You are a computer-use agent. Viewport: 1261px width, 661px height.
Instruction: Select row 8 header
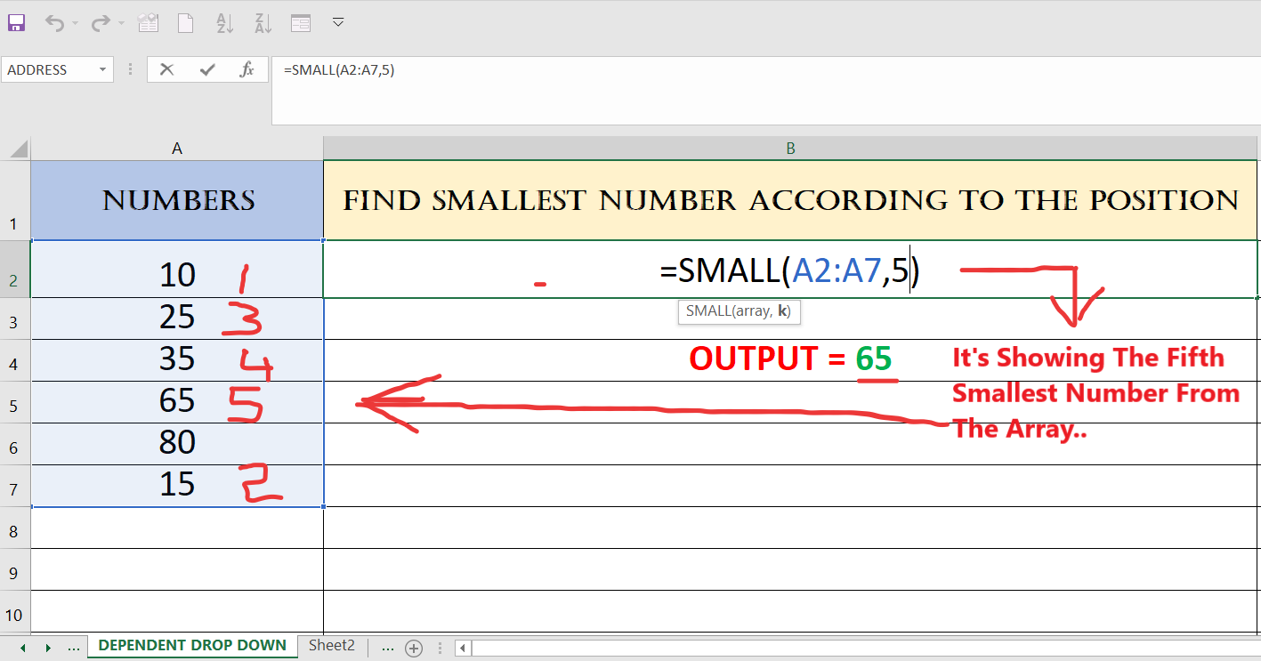pyautogui.click(x=15, y=528)
